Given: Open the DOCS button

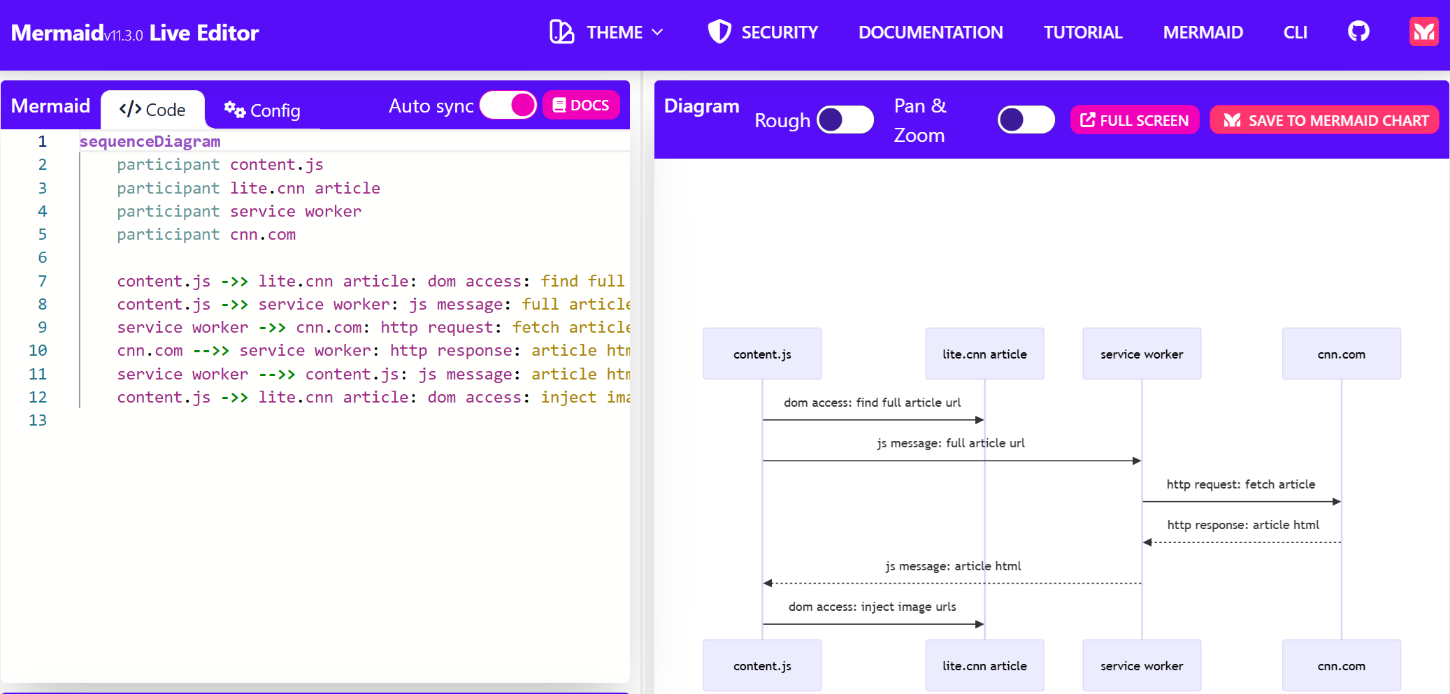Looking at the screenshot, I should tap(581, 105).
